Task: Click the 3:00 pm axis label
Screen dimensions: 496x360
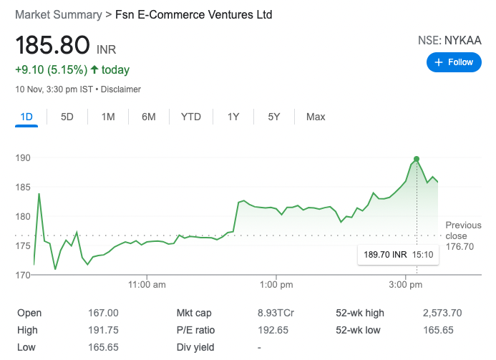Action: pos(406,285)
